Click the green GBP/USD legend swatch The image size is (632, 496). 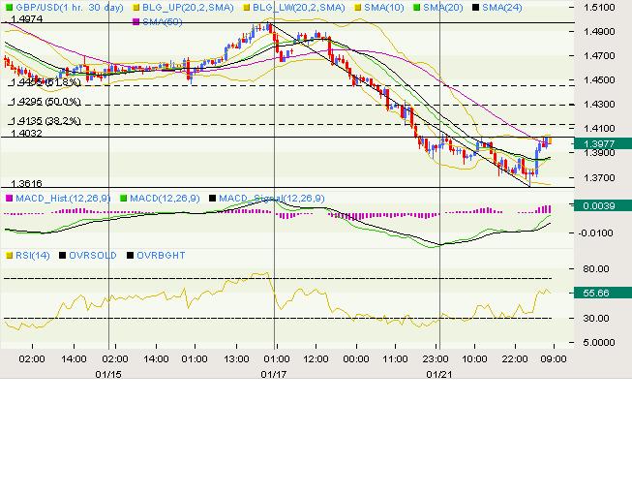(x=9, y=6)
